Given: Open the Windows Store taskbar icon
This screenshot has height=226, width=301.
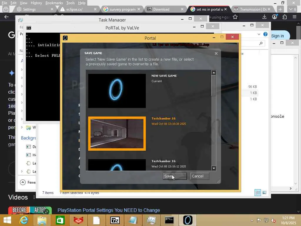Looking at the screenshot, I should click(60, 220).
